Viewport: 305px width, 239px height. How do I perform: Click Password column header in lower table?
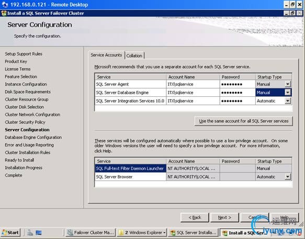point(238,161)
